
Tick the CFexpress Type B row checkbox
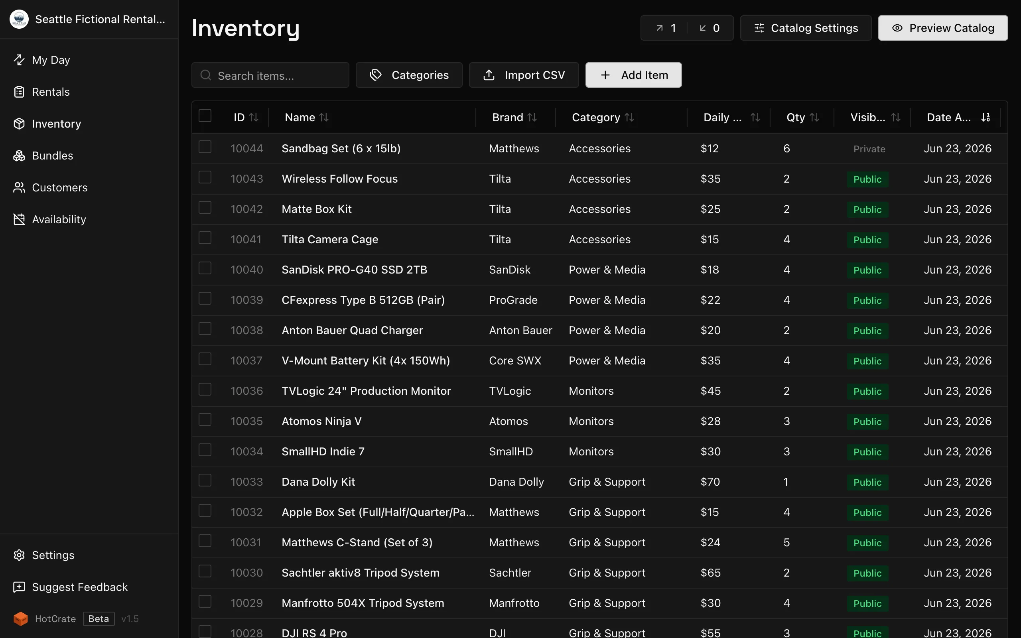(x=205, y=298)
